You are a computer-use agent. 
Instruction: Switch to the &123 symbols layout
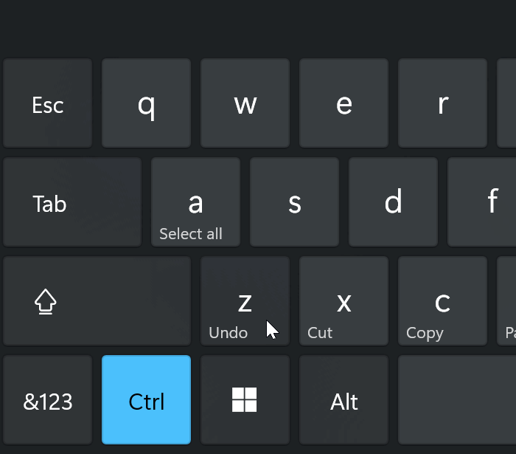point(47,399)
